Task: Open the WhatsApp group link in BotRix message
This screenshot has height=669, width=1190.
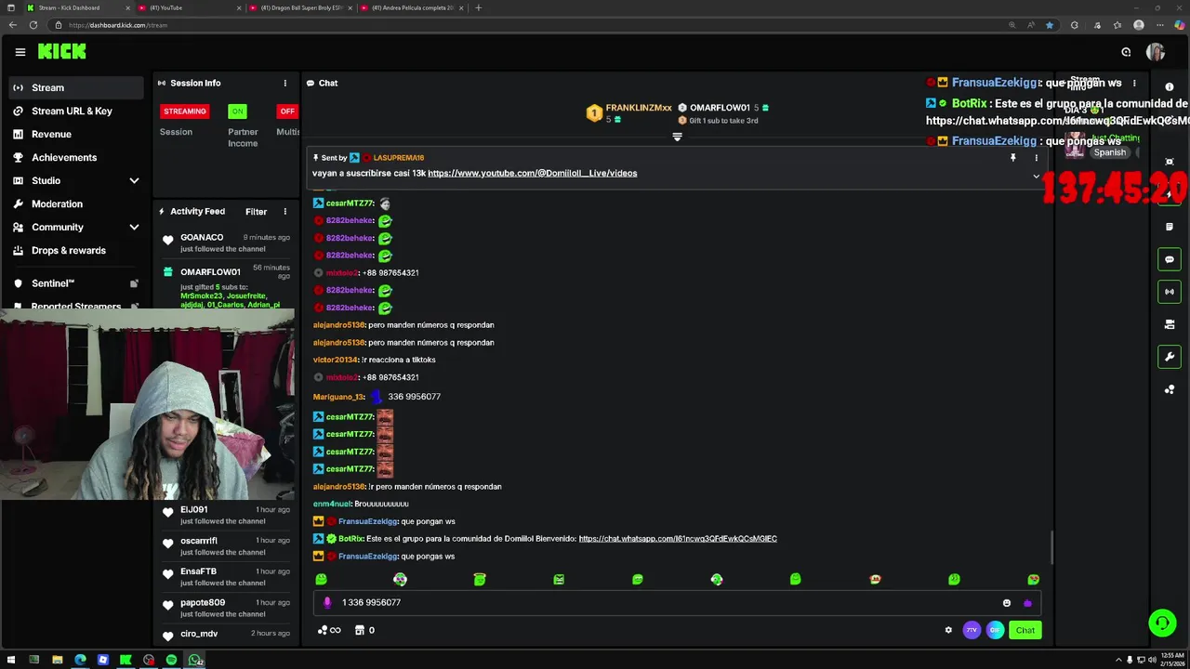Action: coord(677,539)
